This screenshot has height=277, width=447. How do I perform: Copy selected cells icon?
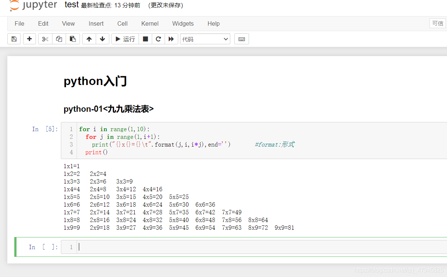(x=59, y=39)
